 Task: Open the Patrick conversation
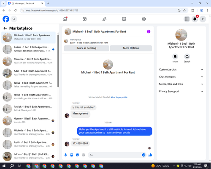click(28, 109)
